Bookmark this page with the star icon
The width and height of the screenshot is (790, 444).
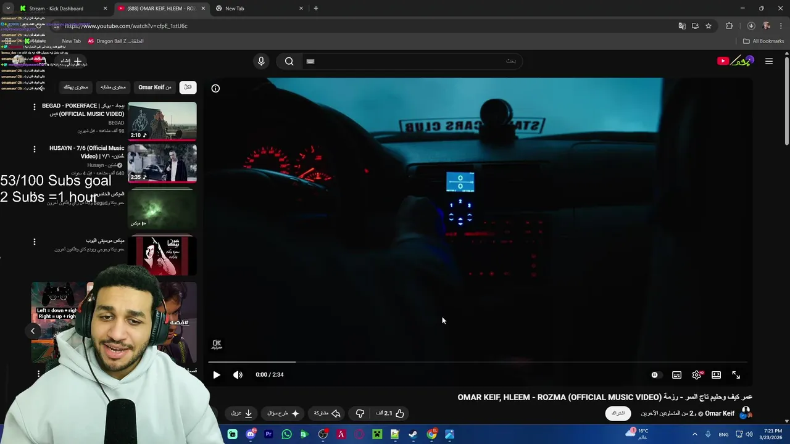pyautogui.click(x=709, y=26)
